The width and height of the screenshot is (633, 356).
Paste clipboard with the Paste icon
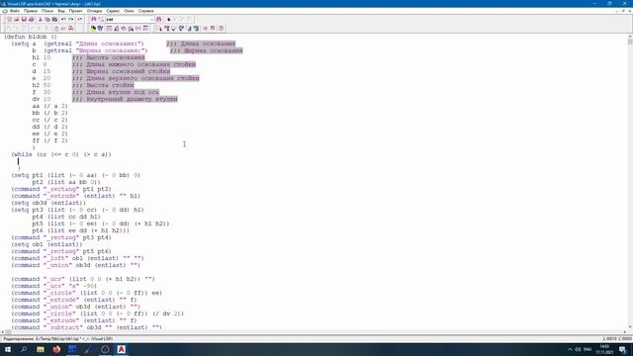54,20
